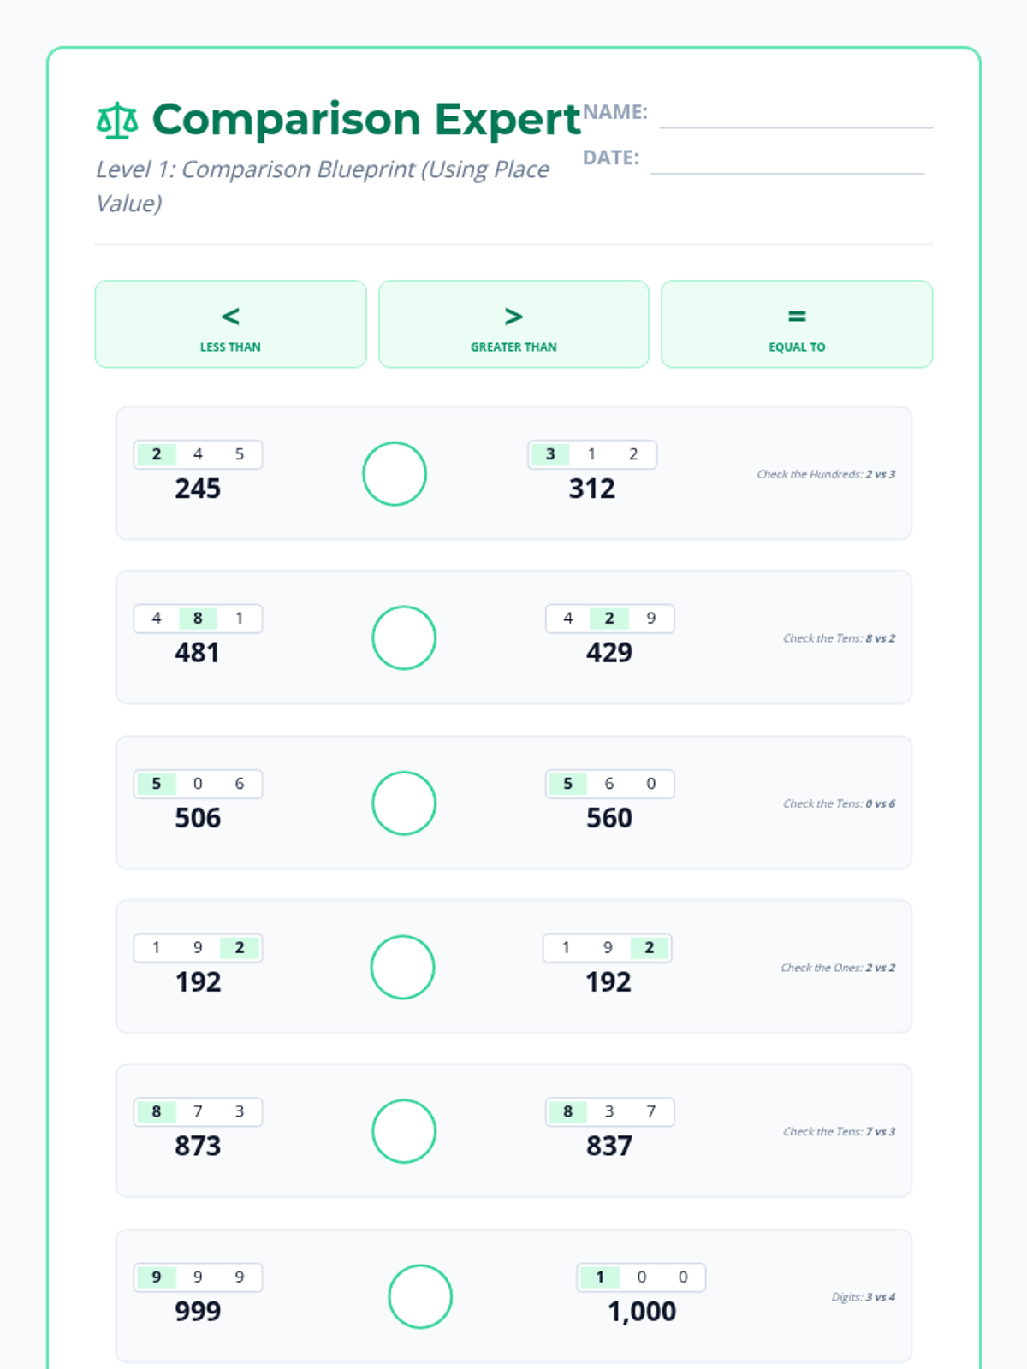Click highlighted hundreds digit 3 above 312
The height and width of the screenshot is (1369, 1027).
tap(550, 454)
